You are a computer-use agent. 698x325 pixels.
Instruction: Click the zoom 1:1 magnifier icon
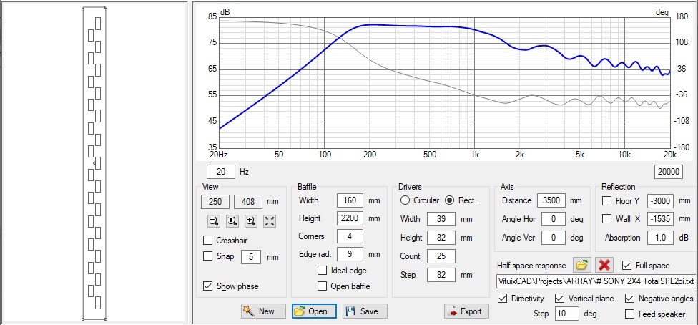pyautogui.click(x=233, y=220)
